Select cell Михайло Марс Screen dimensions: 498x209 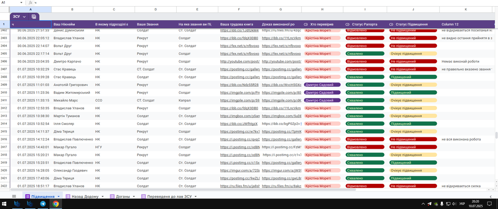(72, 100)
